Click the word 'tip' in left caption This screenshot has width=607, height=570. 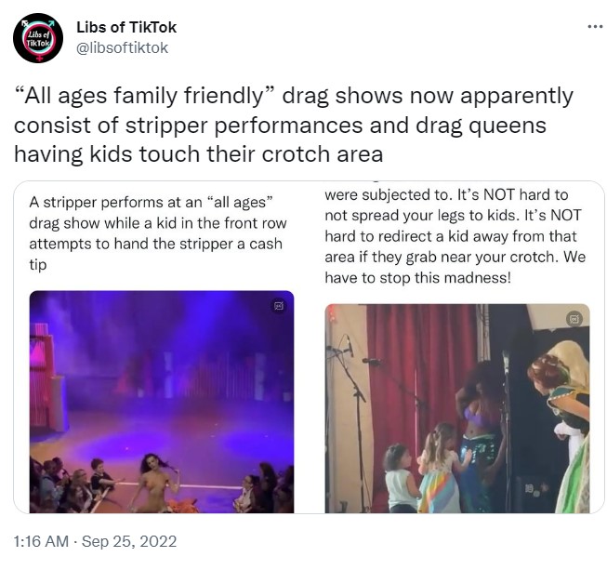(38, 265)
